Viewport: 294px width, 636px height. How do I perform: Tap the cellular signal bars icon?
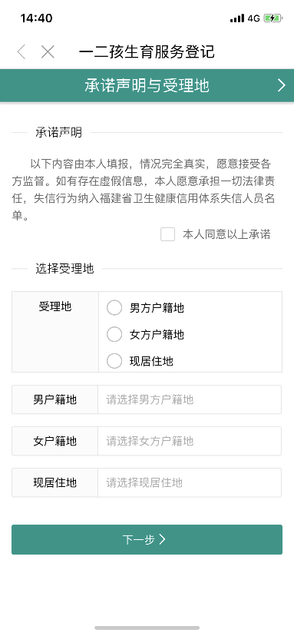pyautogui.click(x=237, y=18)
